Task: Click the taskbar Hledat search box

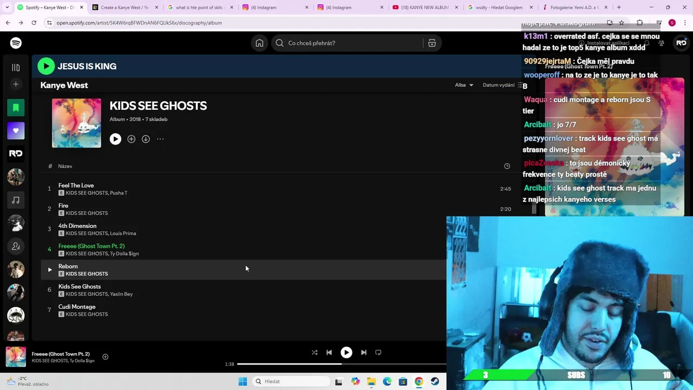Action: click(x=291, y=381)
